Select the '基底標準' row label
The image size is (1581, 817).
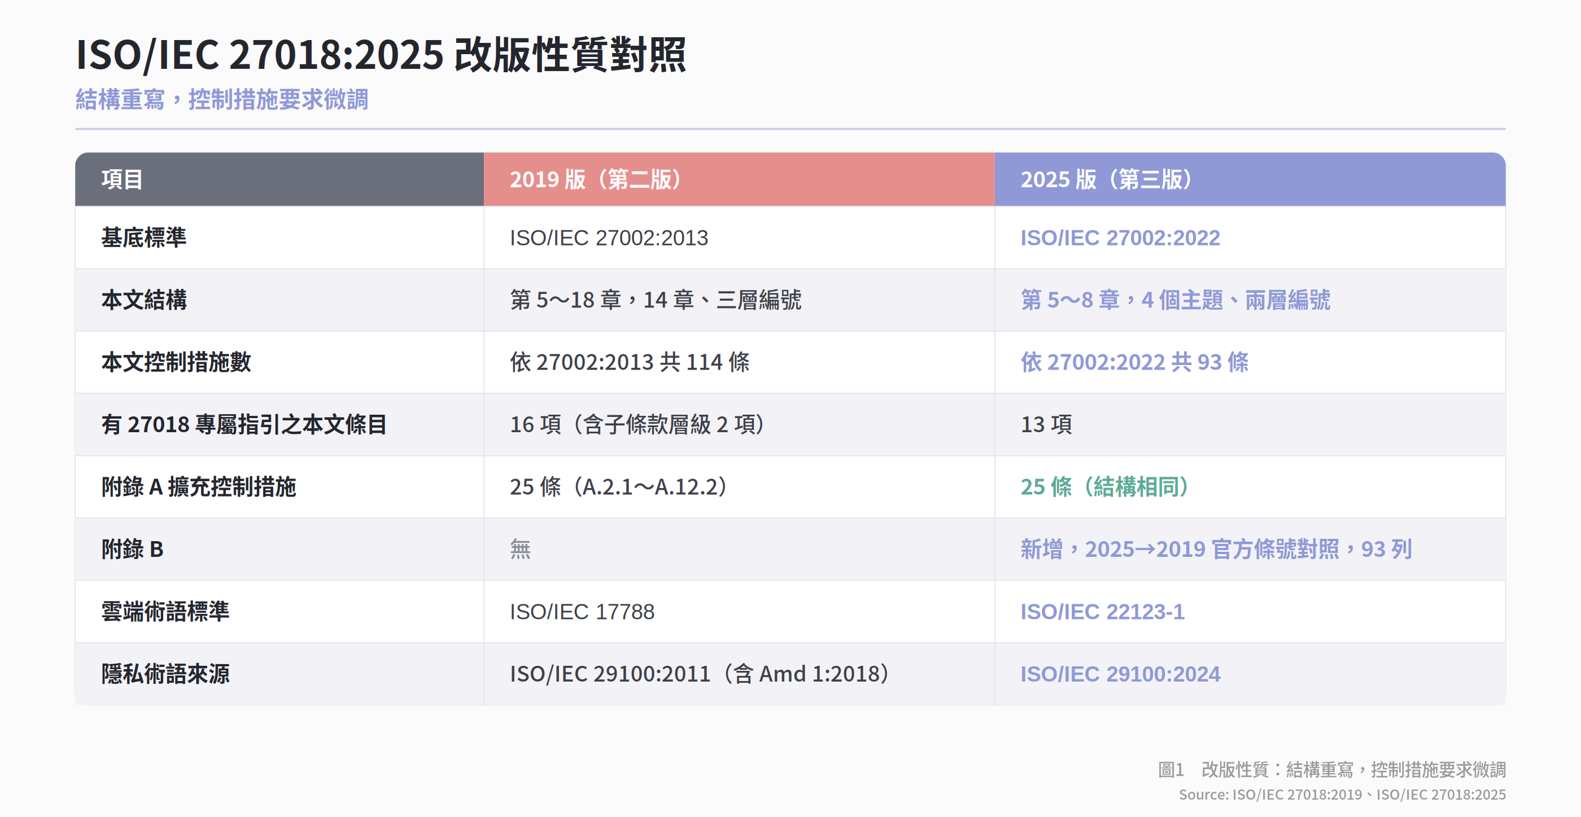pyautogui.click(x=143, y=238)
